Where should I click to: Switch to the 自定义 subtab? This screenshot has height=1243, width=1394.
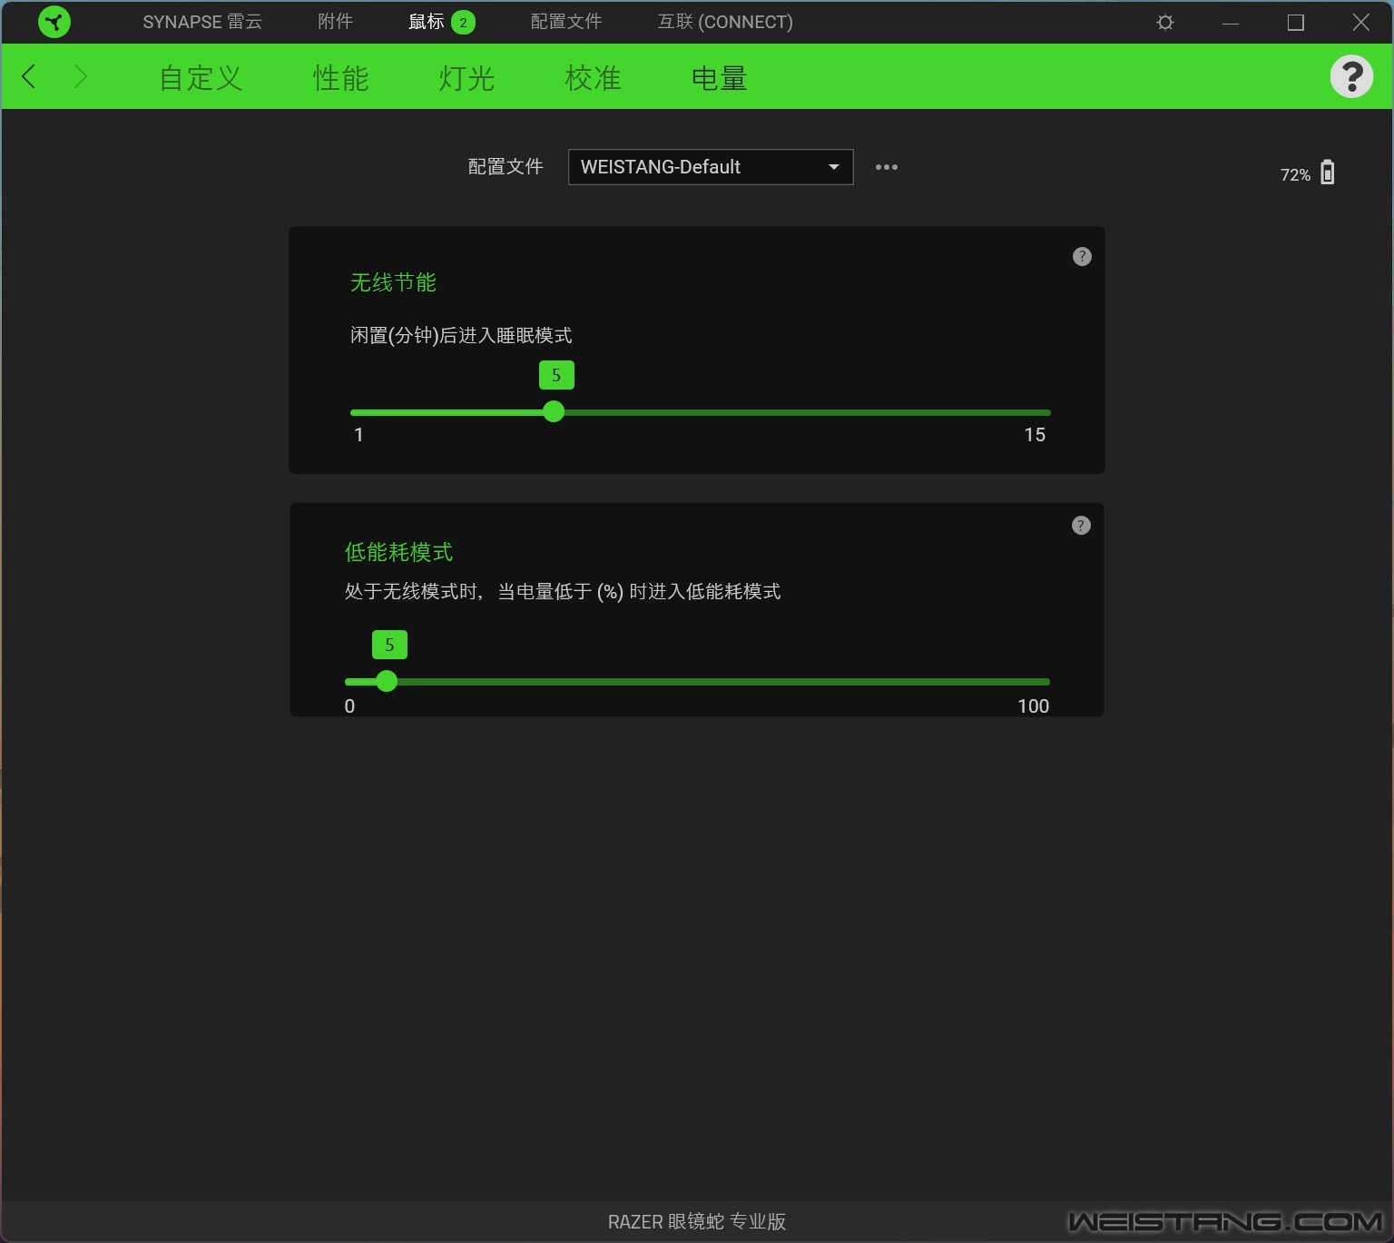point(201,78)
